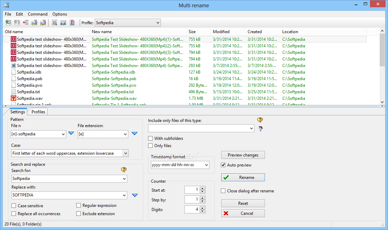Sort by the Modified column header
This screenshot has width=388, height=230.
coord(228,31)
